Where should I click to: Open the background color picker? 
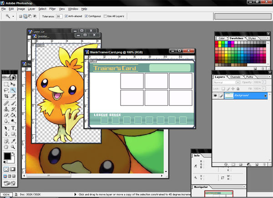(12, 161)
